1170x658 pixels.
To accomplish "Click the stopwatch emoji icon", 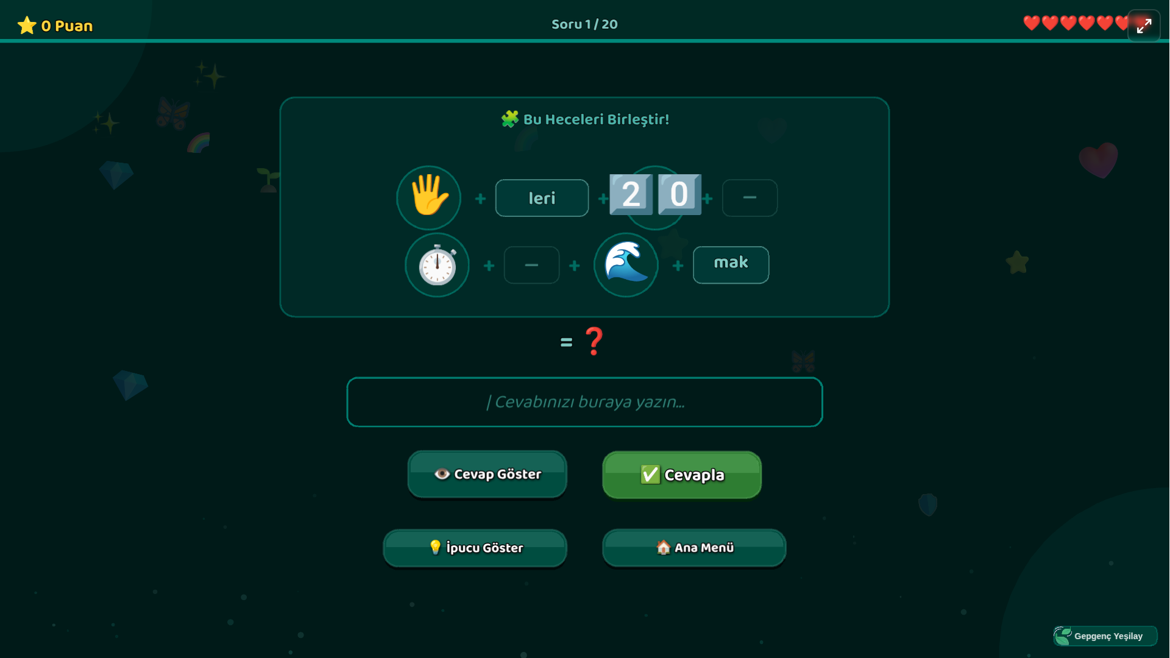I will (x=438, y=265).
